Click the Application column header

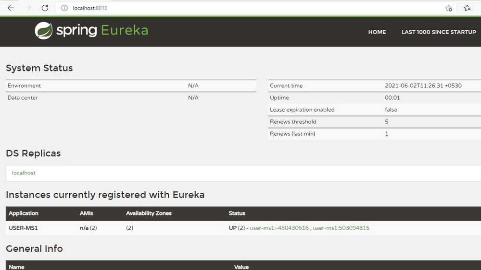click(x=23, y=213)
